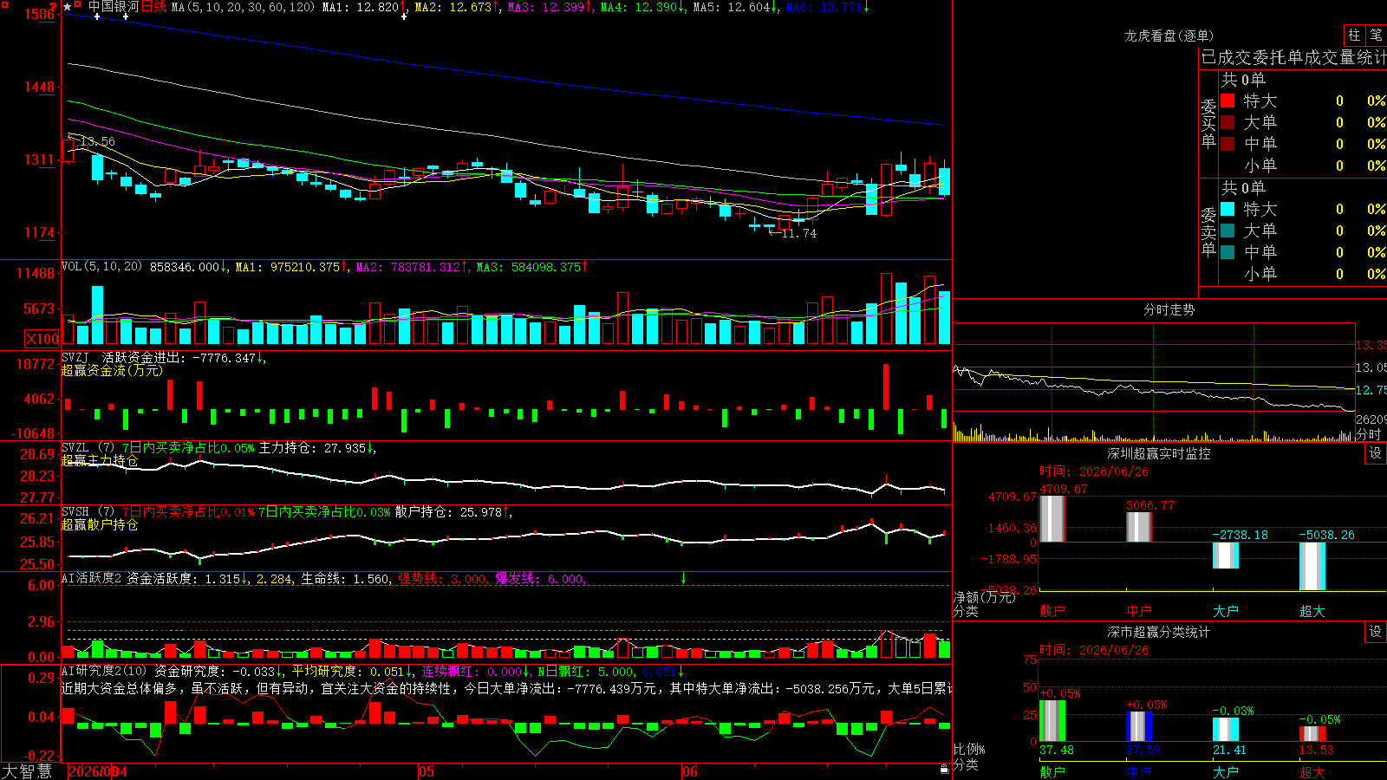Open VOL(5,10,20) indicator parameters
This screenshot has height=780, width=1387.
tap(101, 267)
